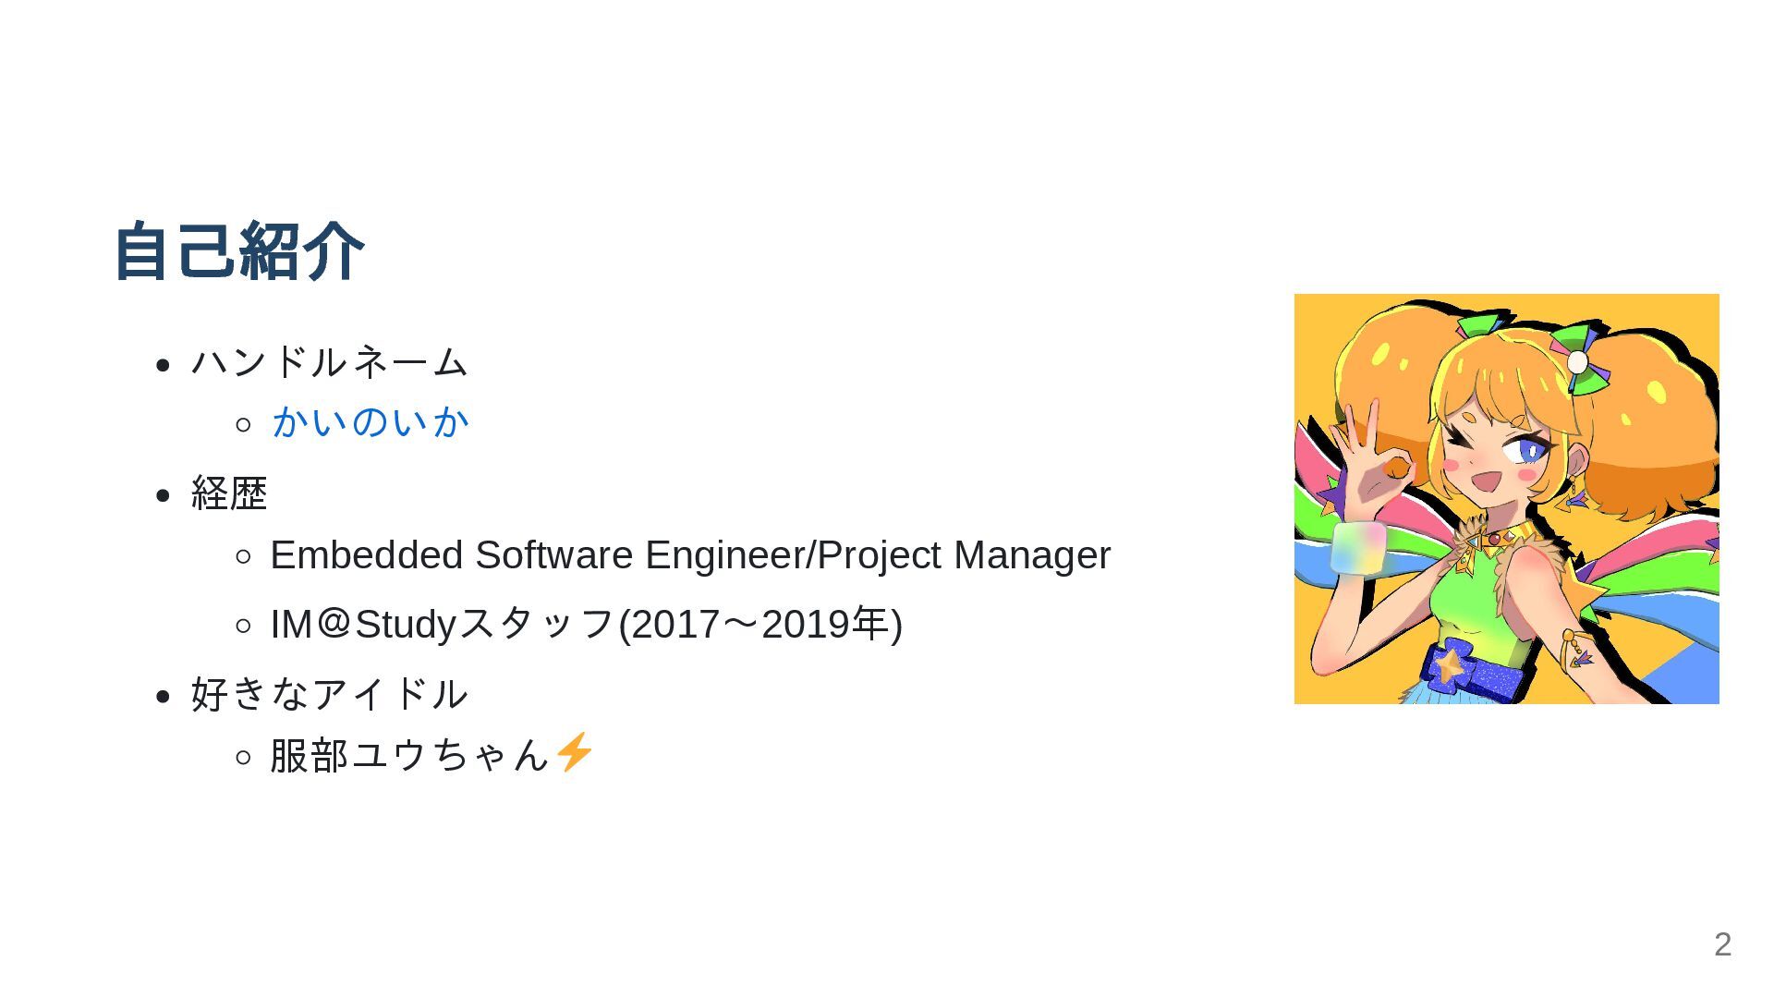Open the かいのいか hyperlink
1774x998 pixels.
point(371,422)
